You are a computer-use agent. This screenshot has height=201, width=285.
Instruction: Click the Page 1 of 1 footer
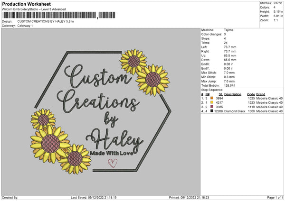[275, 197]
